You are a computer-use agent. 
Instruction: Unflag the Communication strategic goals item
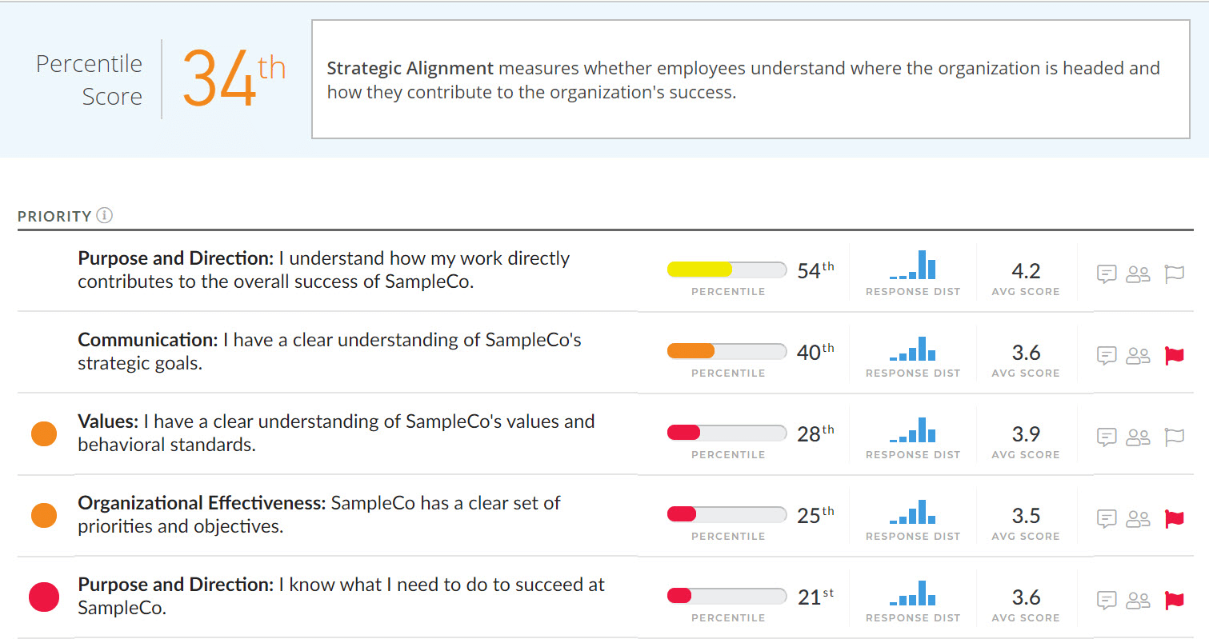click(1174, 356)
